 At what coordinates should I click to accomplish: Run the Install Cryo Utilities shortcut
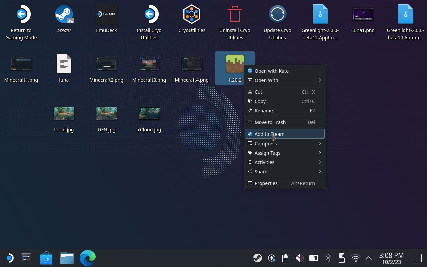[x=149, y=14]
